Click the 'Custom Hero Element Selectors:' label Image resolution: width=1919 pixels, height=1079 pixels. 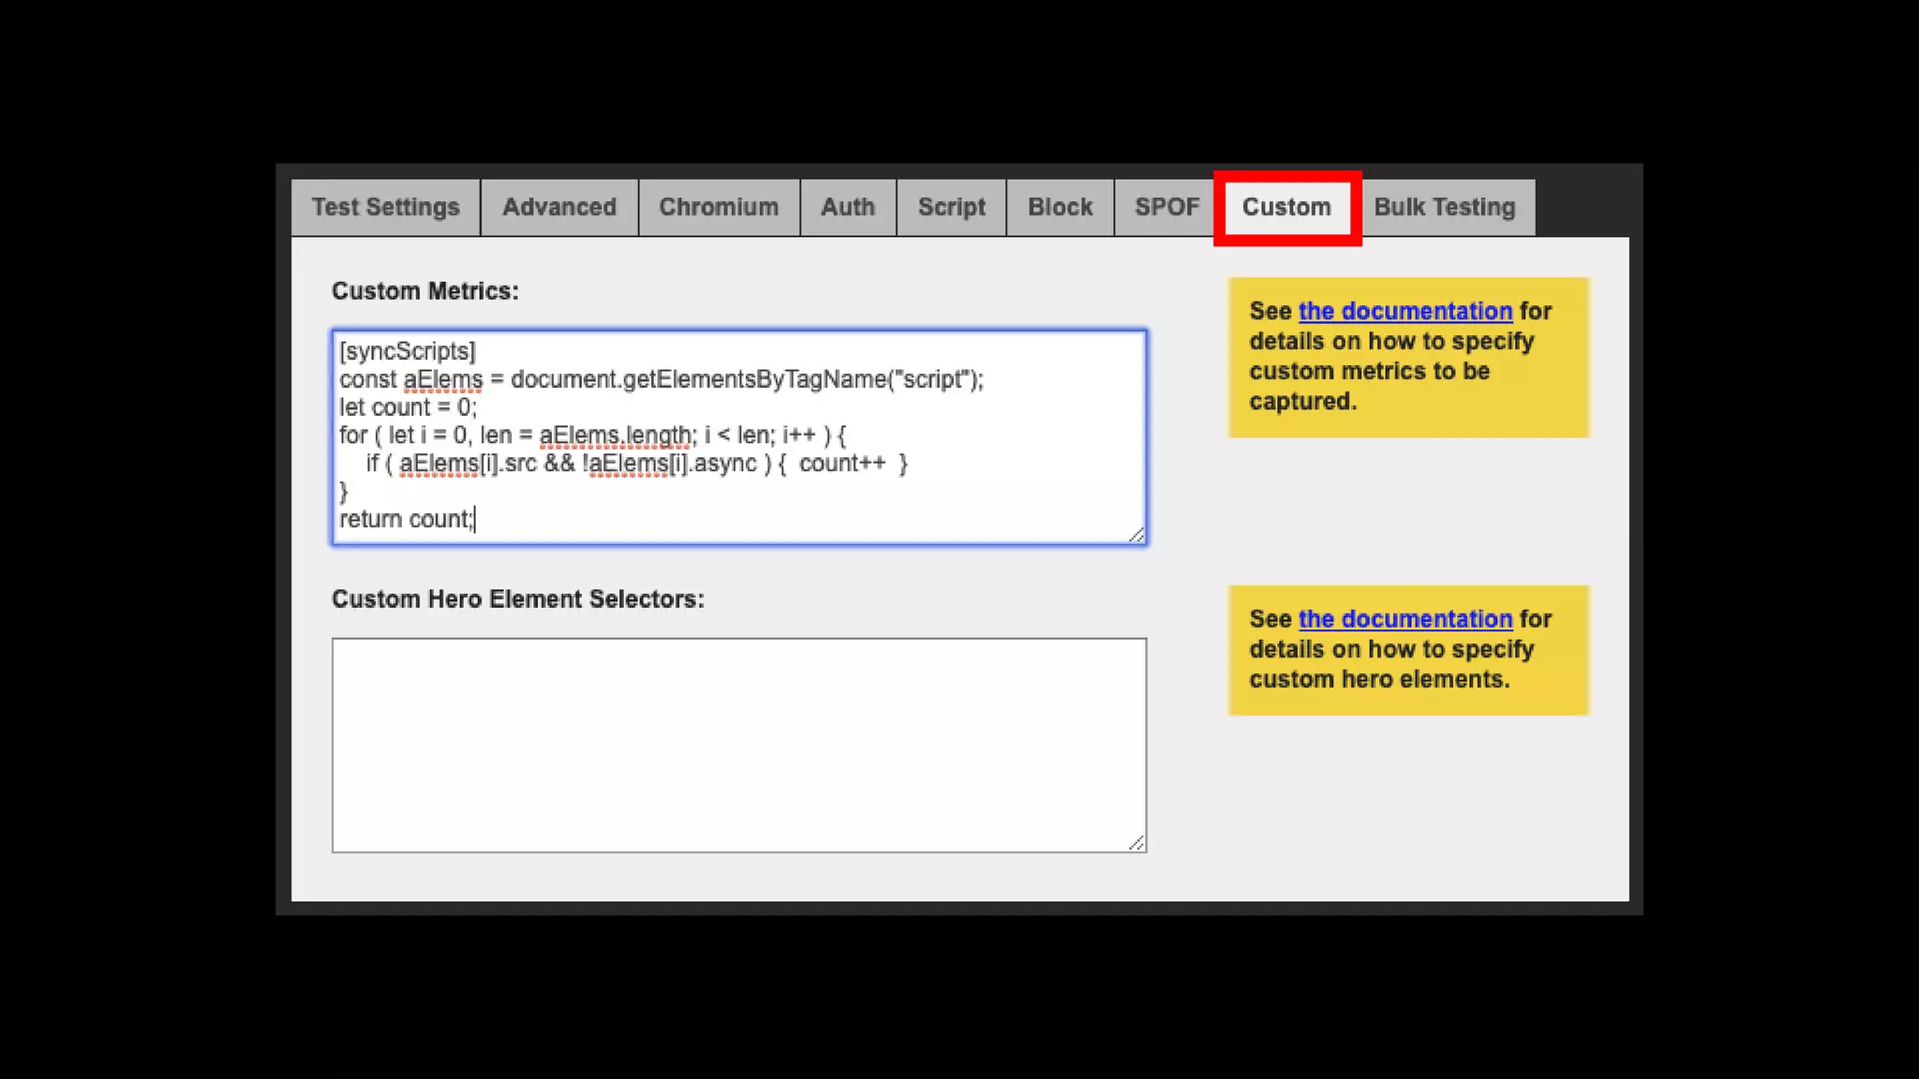pyautogui.click(x=517, y=599)
